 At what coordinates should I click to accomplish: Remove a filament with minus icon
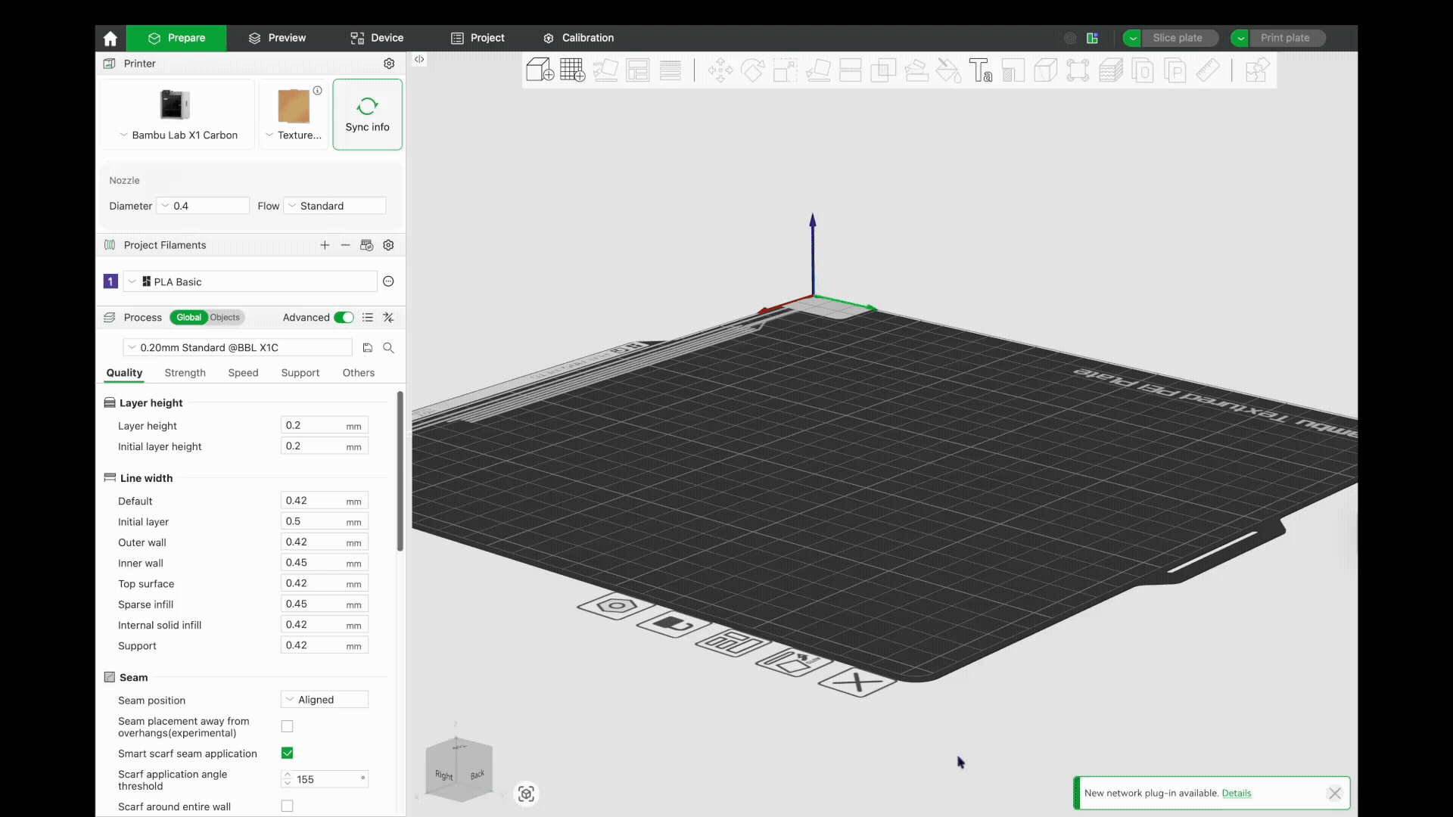345,245
